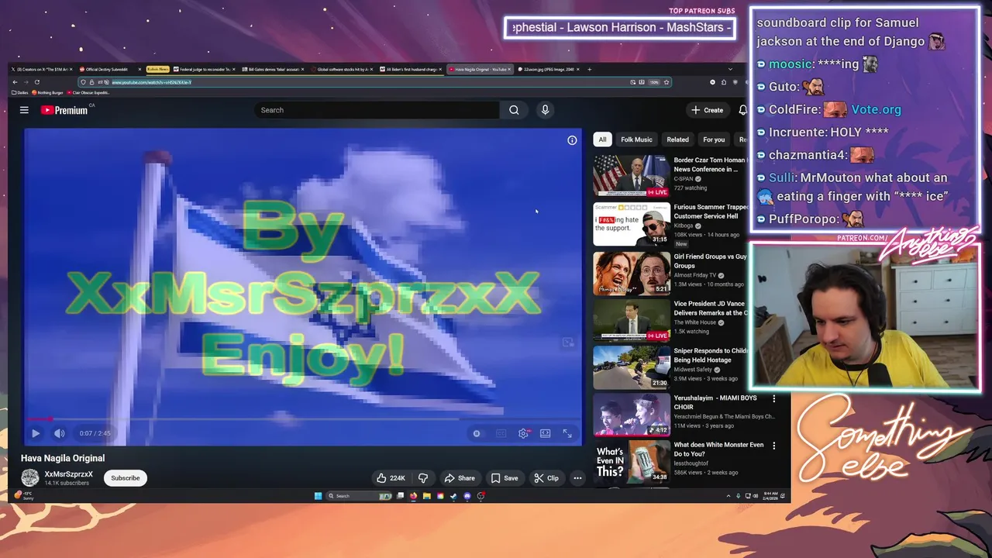Image resolution: width=992 pixels, height=558 pixels.
Task: Play the Hava Nagila video
Action: pos(36,433)
